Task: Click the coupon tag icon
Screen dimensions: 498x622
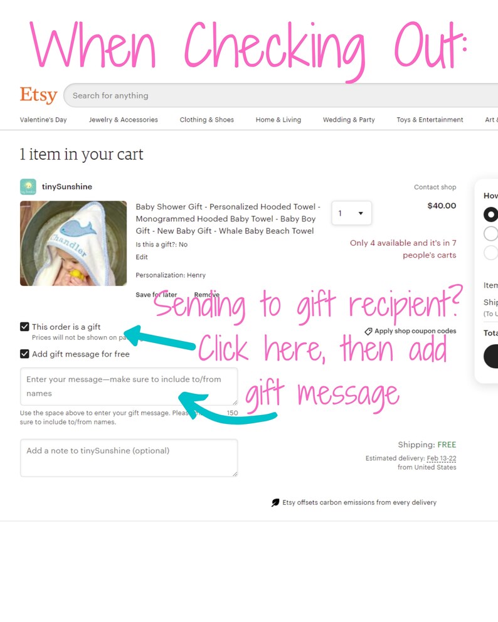Action: click(368, 331)
